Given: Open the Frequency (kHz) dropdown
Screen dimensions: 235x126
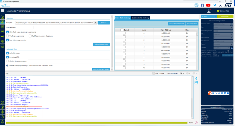Looking at the screenshot, I should [x=223, y=31].
